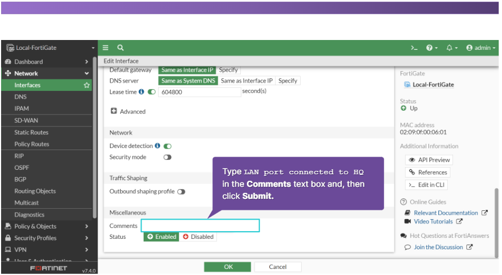Click the Lease time info icon

pos(141,92)
